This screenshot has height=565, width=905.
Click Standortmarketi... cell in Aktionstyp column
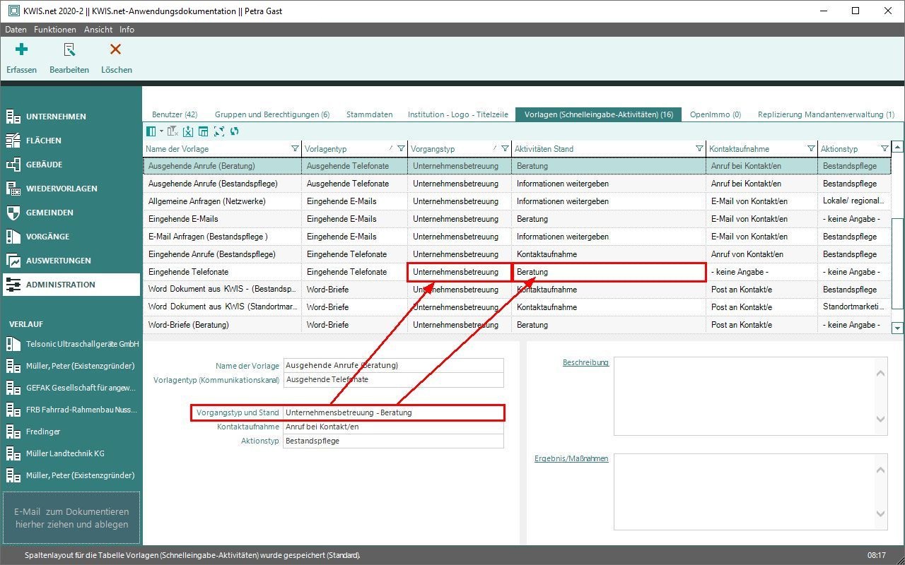click(853, 307)
